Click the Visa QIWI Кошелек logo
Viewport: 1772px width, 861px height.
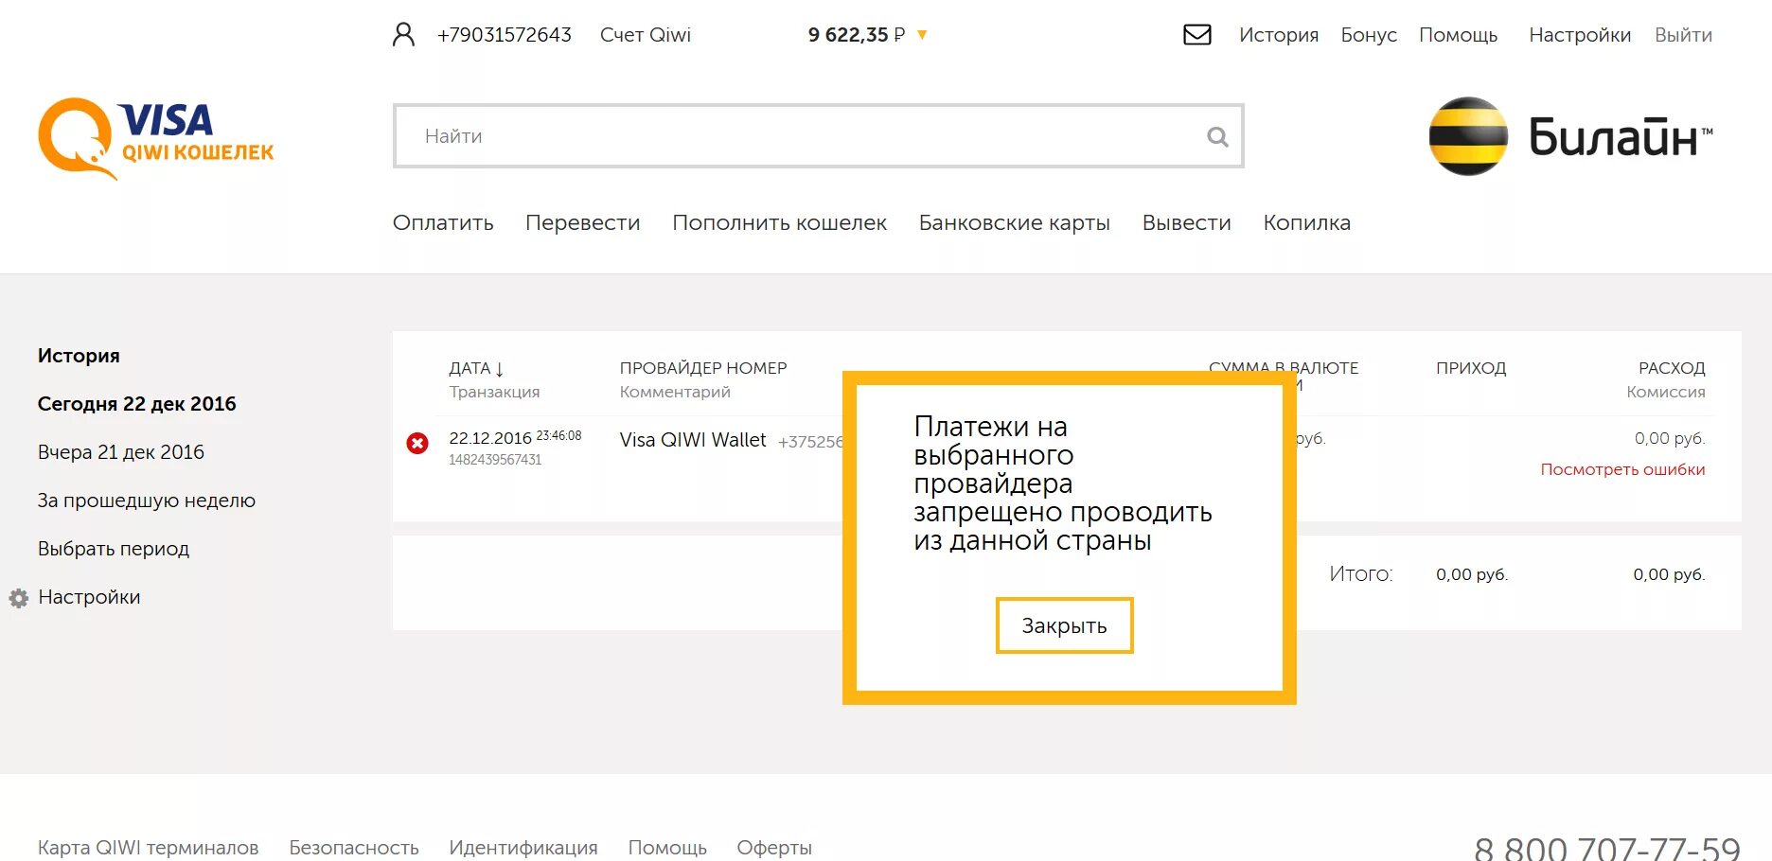(x=156, y=138)
